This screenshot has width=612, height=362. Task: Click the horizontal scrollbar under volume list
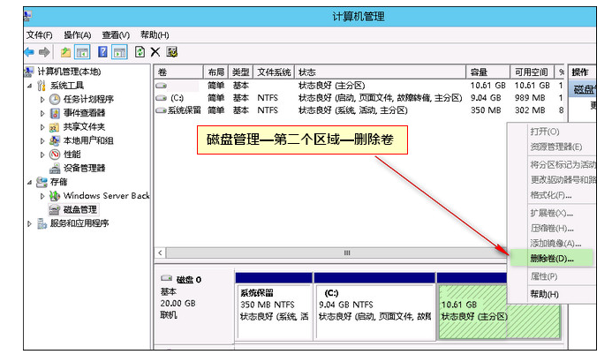coord(346,253)
